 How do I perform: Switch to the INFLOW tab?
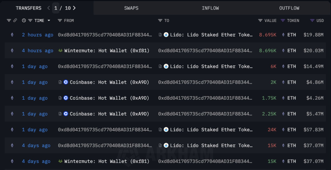(x=210, y=8)
